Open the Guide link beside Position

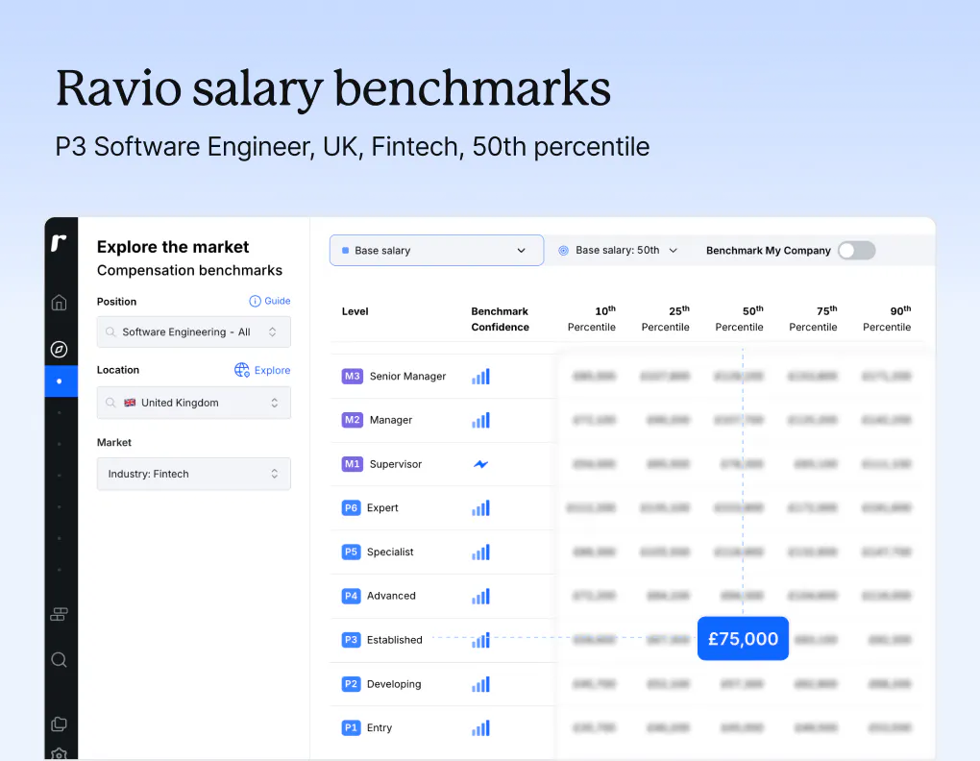[269, 301]
